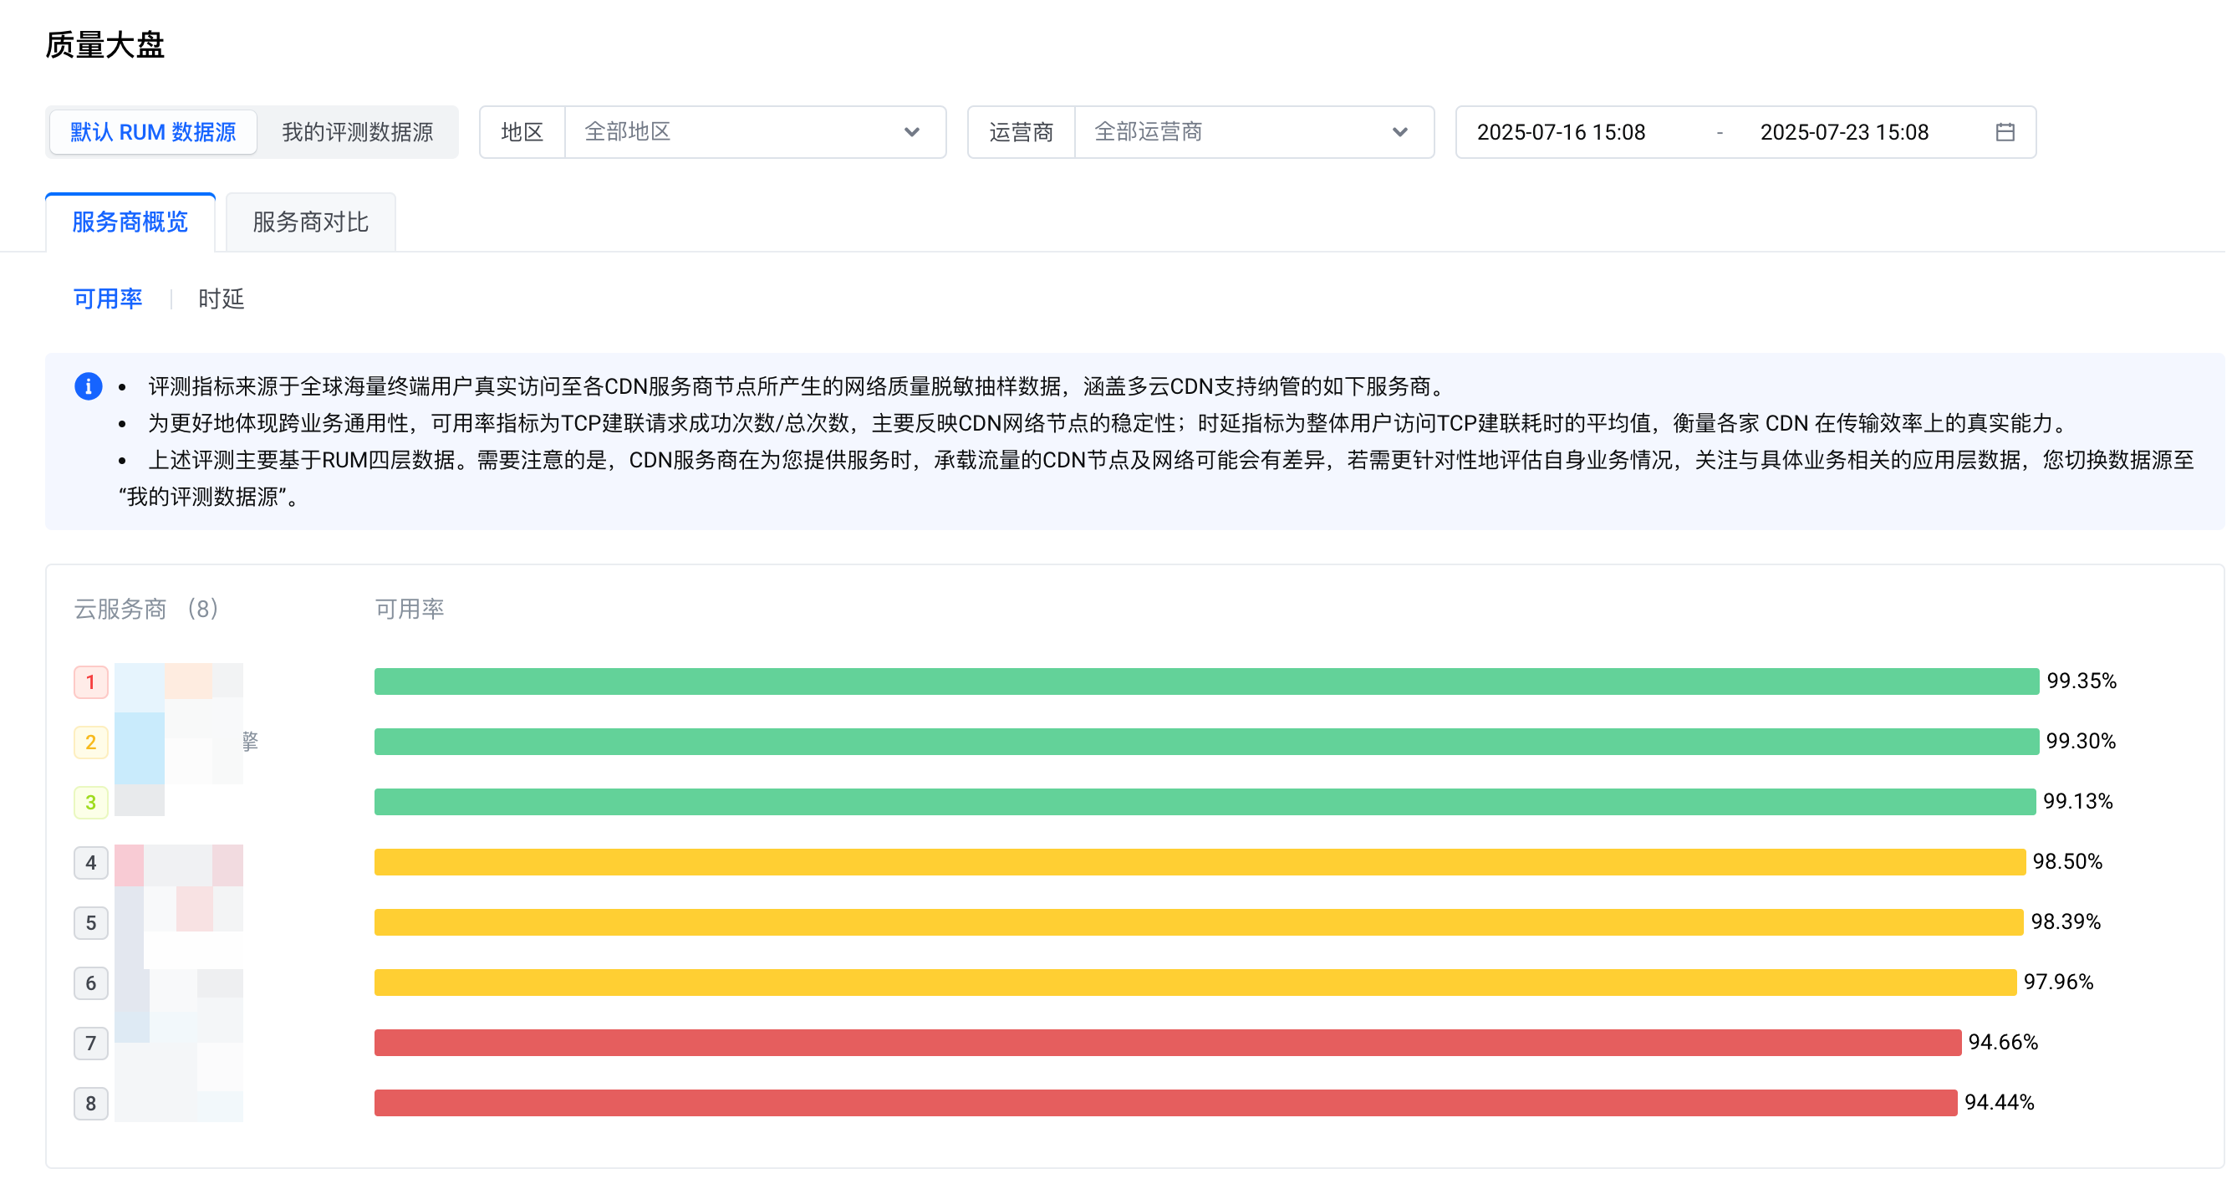
Task: Click the green 99.35% availability bar
Action: (1205, 681)
